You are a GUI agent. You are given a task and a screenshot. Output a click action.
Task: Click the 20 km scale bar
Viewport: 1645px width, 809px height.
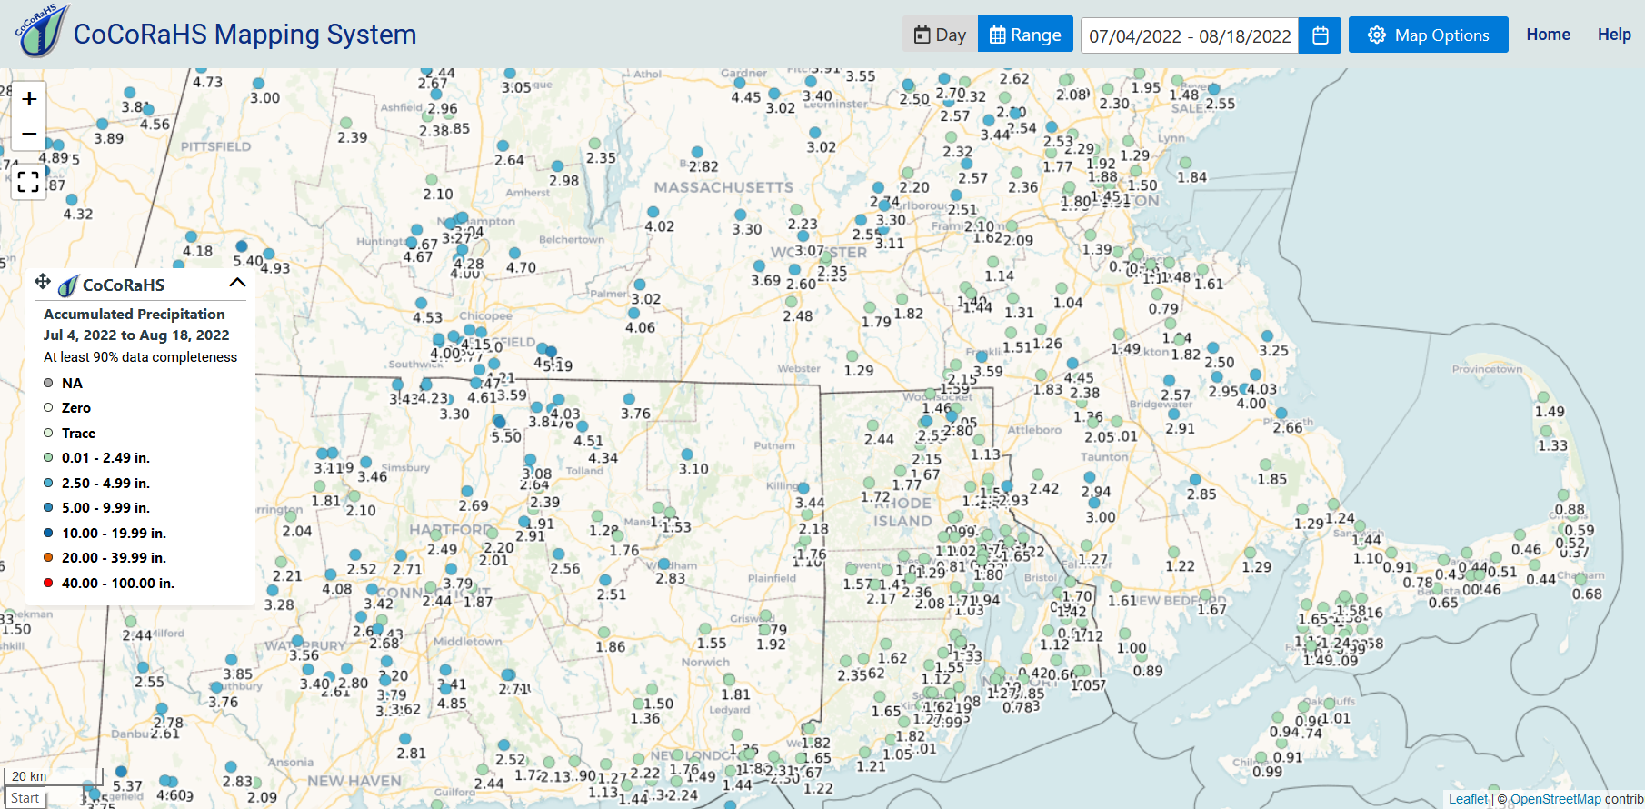click(53, 776)
